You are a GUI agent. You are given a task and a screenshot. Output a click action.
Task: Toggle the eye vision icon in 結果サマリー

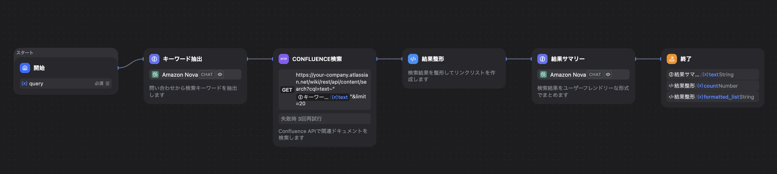pyautogui.click(x=608, y=74)
